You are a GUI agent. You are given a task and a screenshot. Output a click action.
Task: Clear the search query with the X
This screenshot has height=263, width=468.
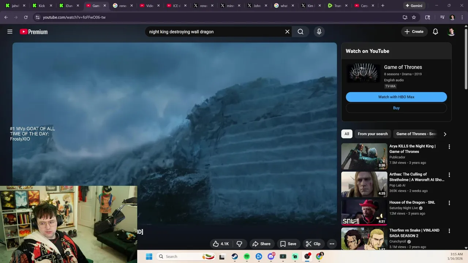click(287, 32)
